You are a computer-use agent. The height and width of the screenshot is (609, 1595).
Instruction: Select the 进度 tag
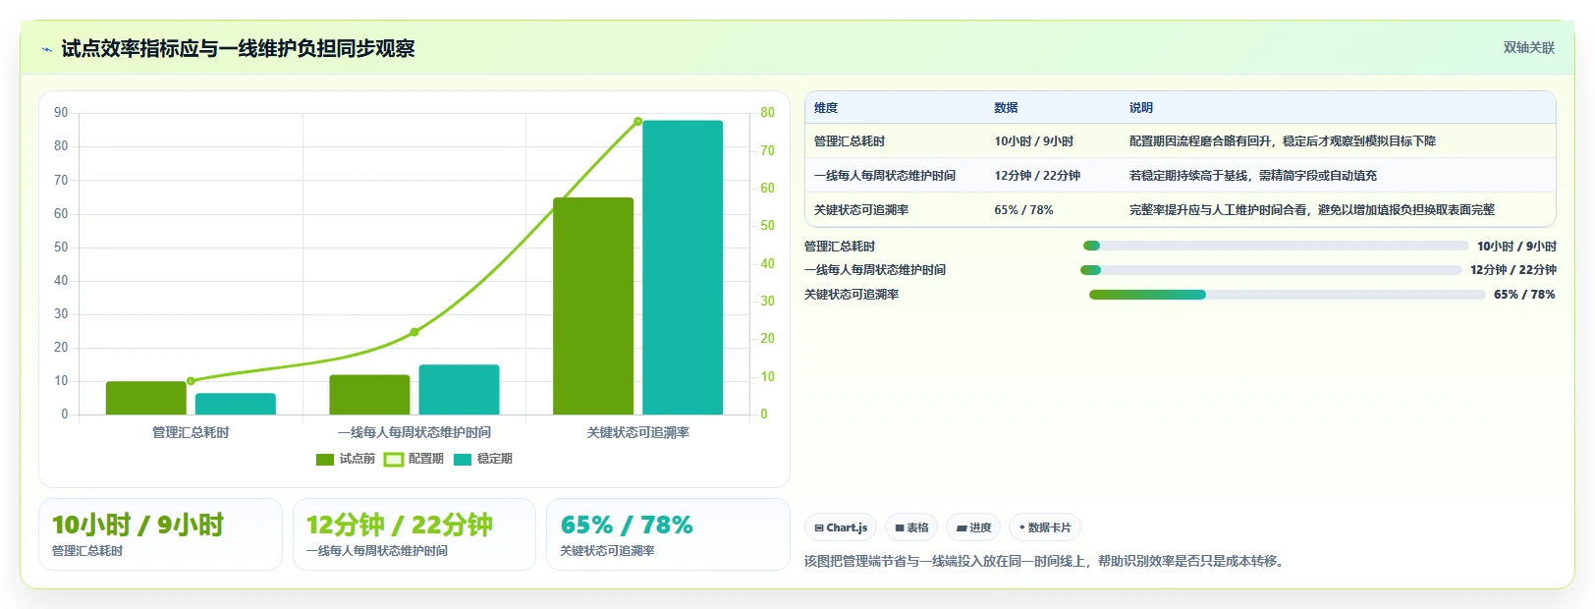click(973, 527)
